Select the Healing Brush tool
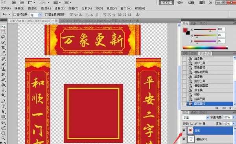The height and width of the screenshot is (144, 236). point(3,59)
